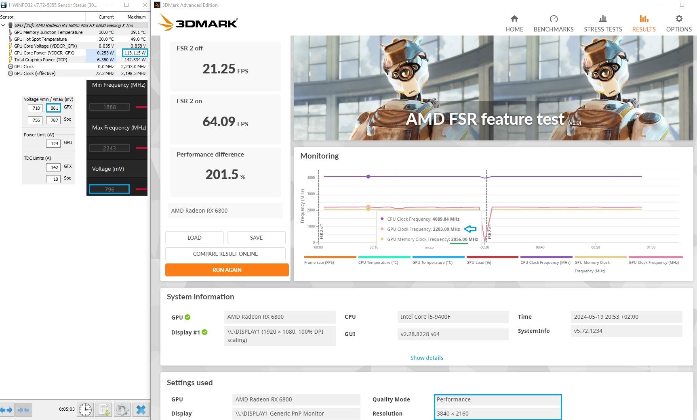Toggle CPU Clock Frequency chart series
697x420 pixels.
click(x=546, y=260)
